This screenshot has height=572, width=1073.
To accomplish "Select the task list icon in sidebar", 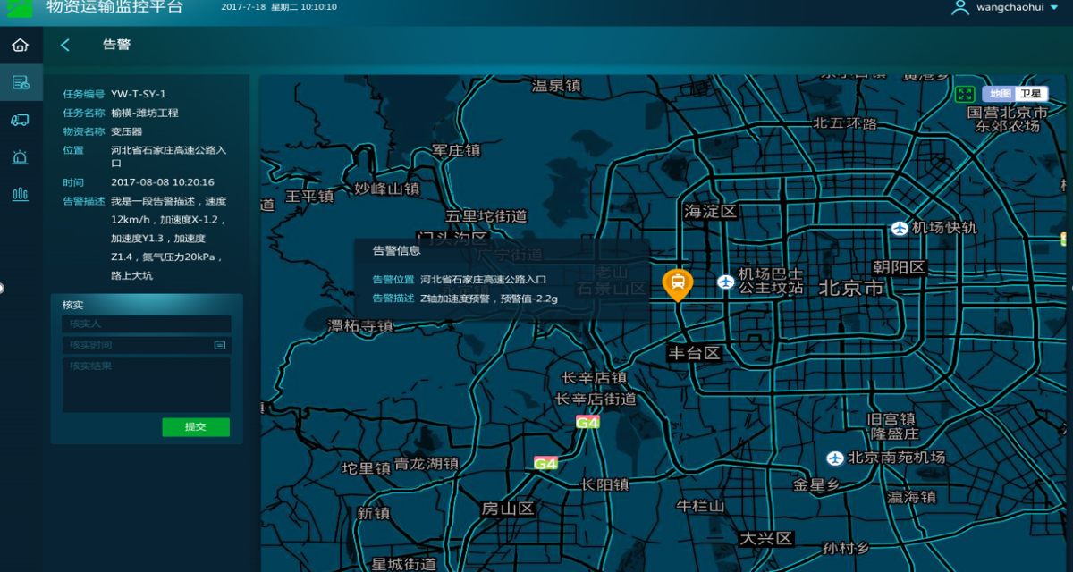I will [x=20, y=83].
